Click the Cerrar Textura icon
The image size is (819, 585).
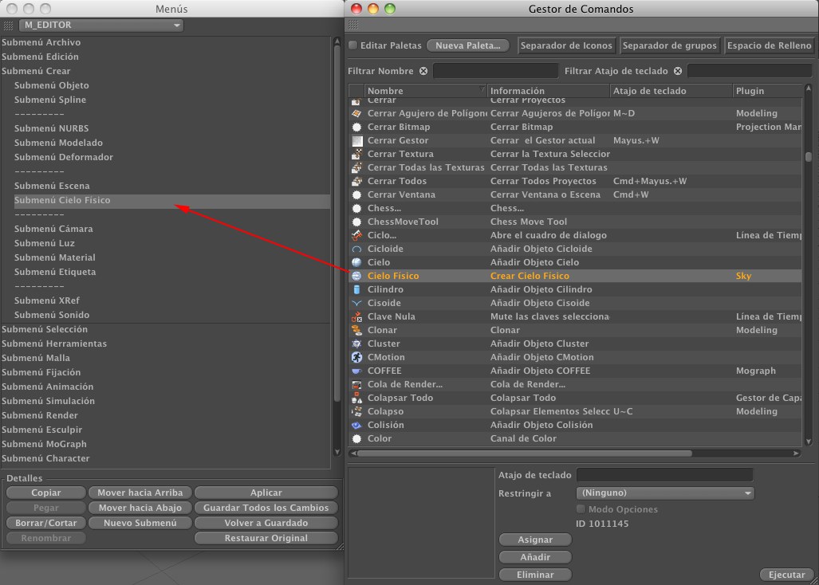click(356, 154)
